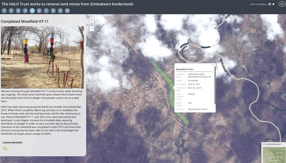Go to story section 10

67,11
